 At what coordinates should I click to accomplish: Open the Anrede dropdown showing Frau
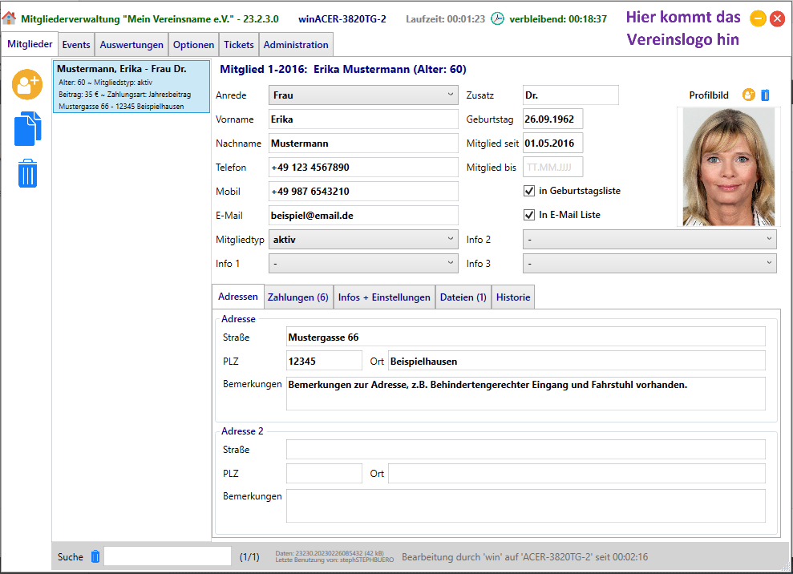(x=363, y=95)
